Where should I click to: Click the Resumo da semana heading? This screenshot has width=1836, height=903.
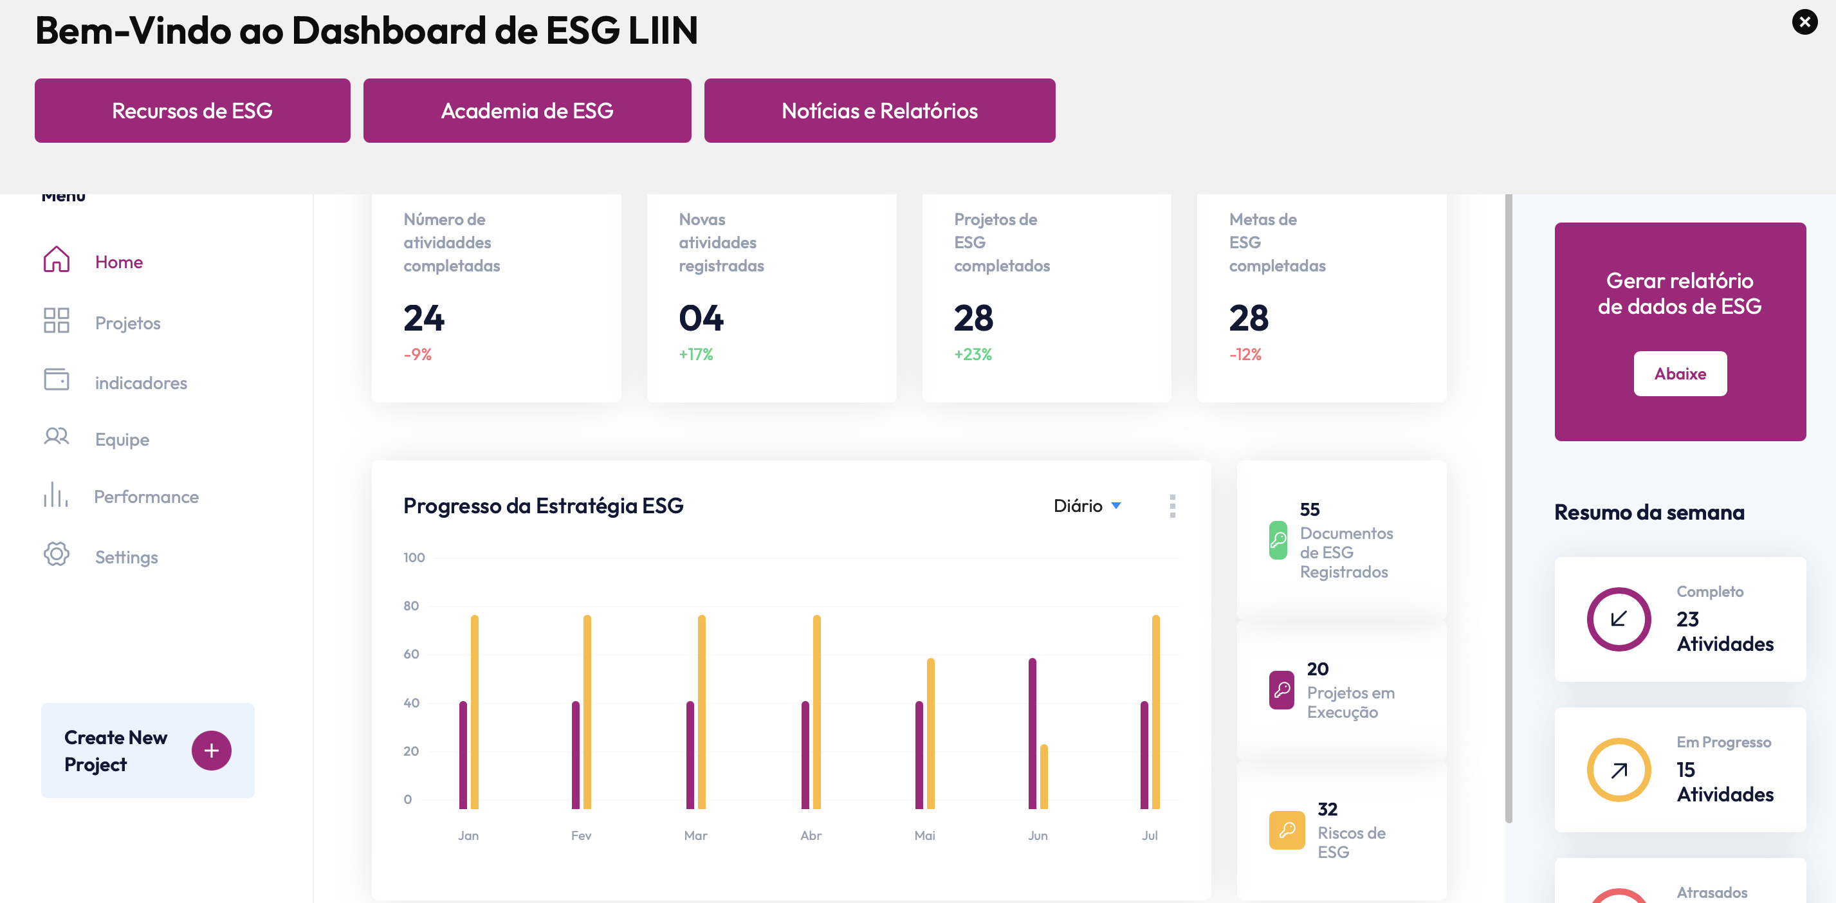tap(1649, 513)
